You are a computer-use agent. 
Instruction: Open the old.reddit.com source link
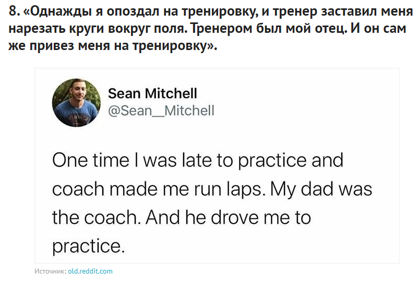pos(90,271)
